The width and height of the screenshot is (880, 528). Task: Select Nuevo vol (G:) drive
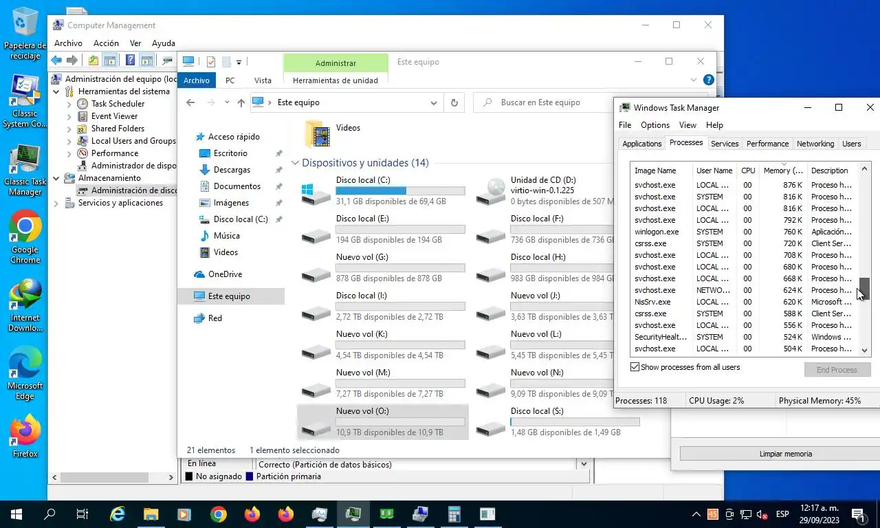coord(383,267)
